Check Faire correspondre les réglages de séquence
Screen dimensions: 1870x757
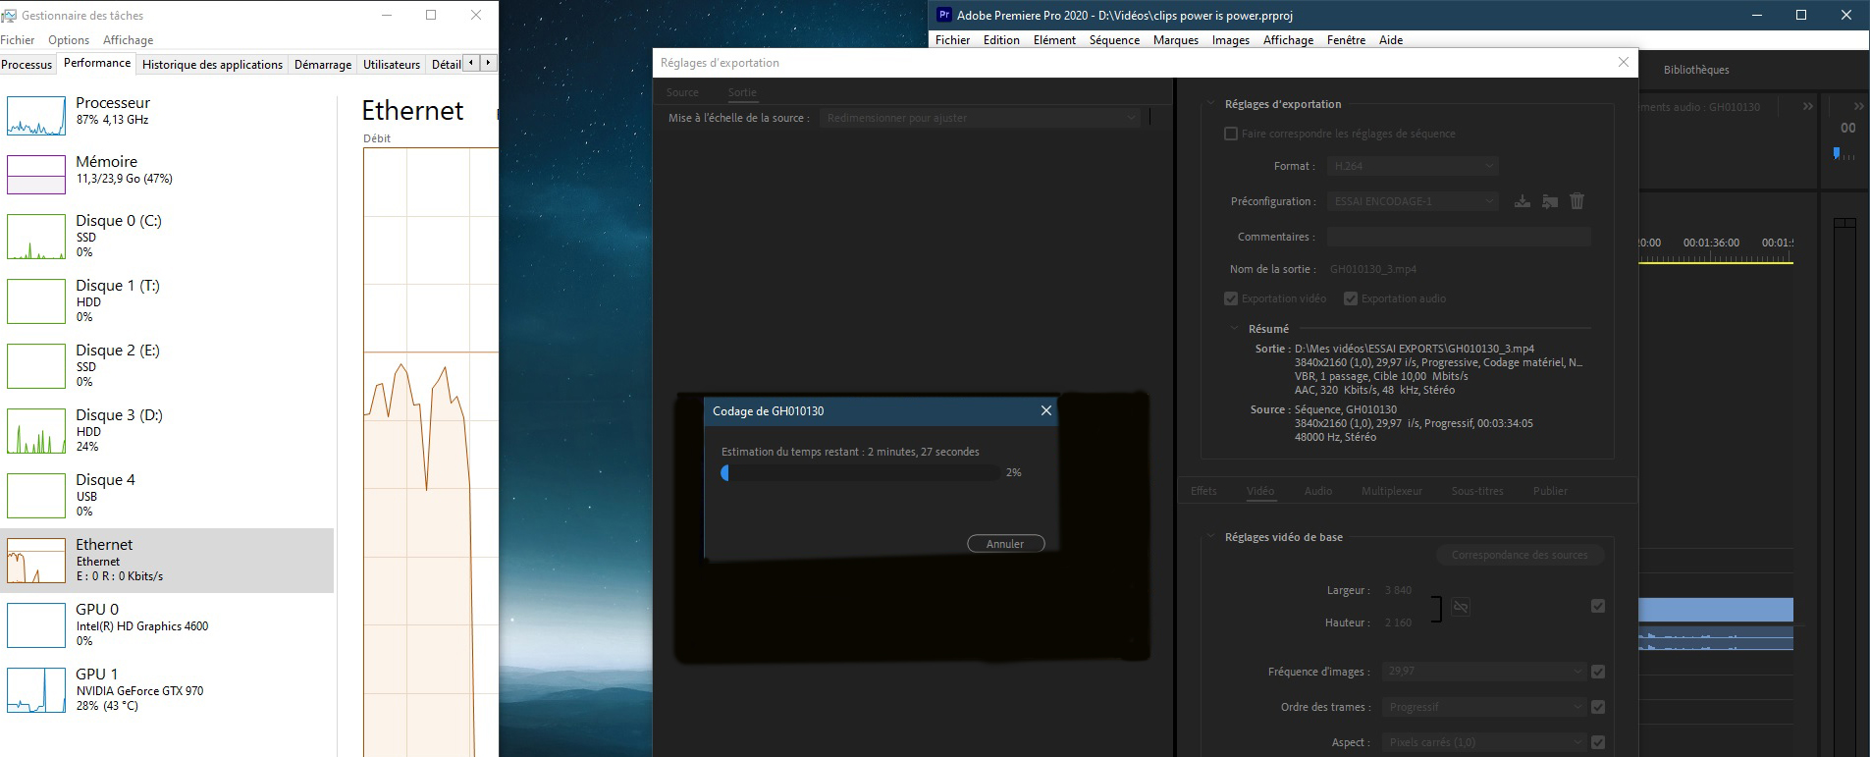tap(1231, 134)
